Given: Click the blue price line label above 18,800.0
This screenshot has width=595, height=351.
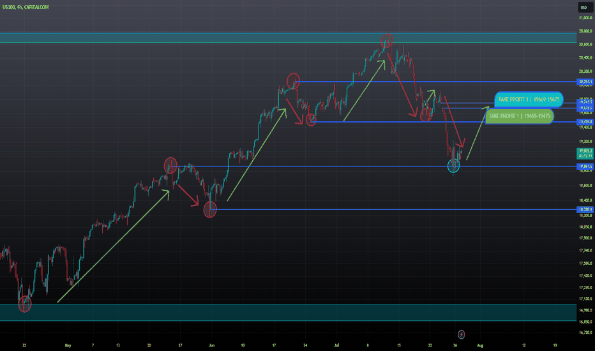Looking at the screenshot, I should tap(585, 166).
